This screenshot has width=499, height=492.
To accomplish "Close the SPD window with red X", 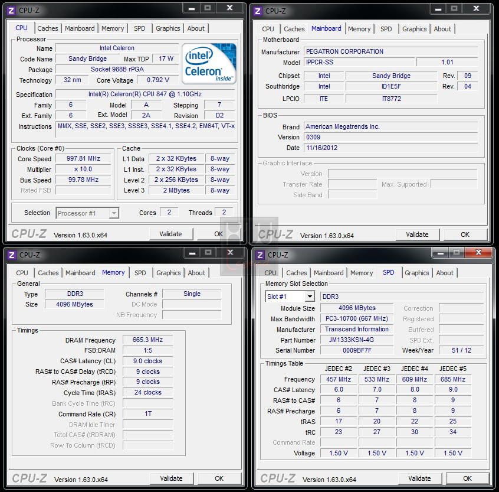I will tap(478, 252).
